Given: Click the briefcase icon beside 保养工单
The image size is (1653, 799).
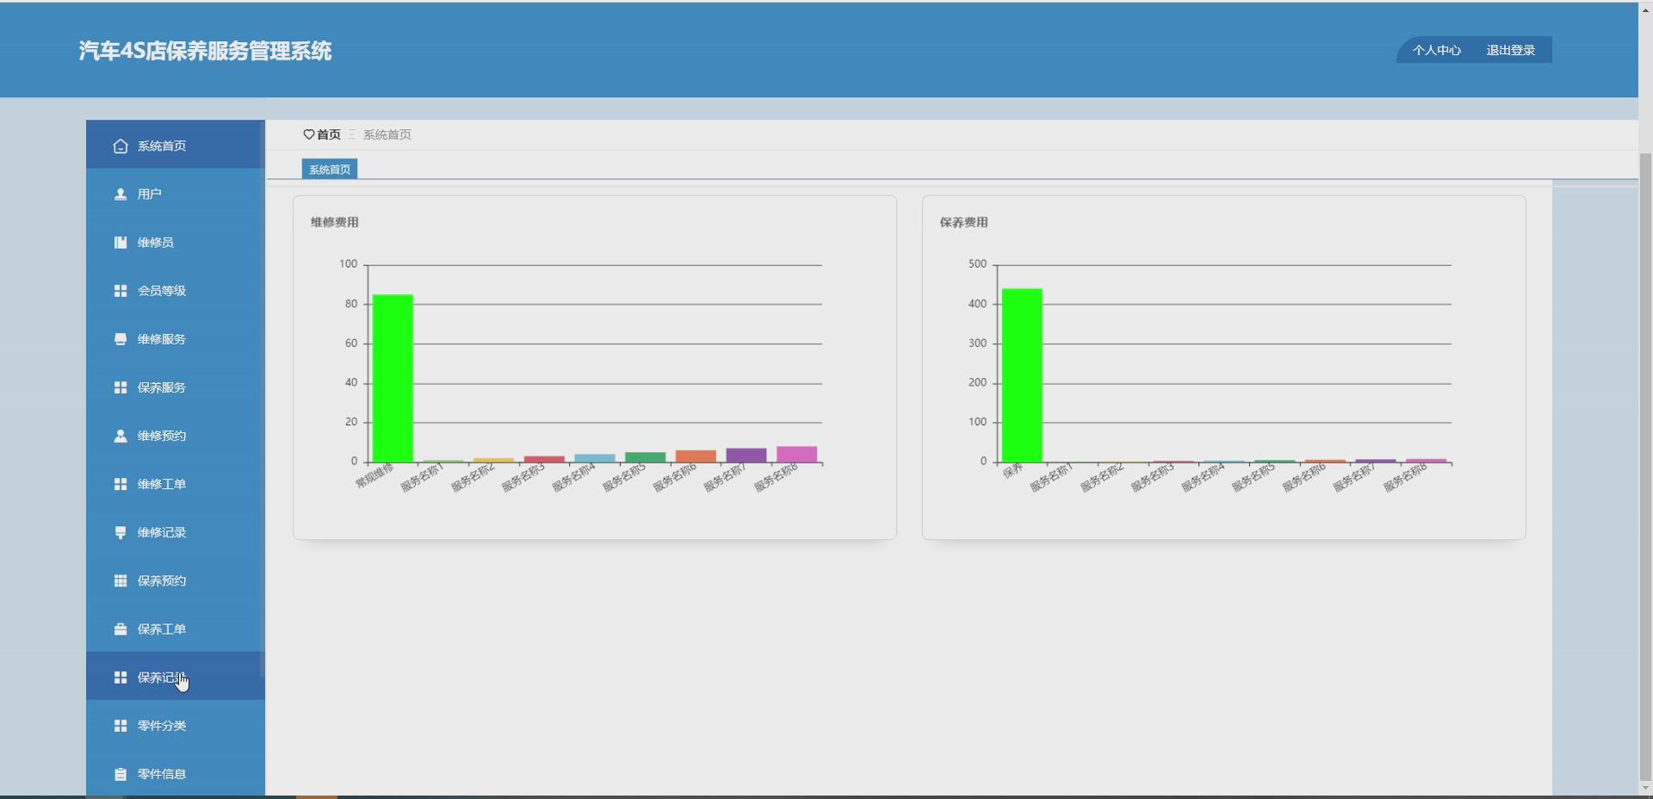Looking at the screenshot, I should click(x=121, y=629).
